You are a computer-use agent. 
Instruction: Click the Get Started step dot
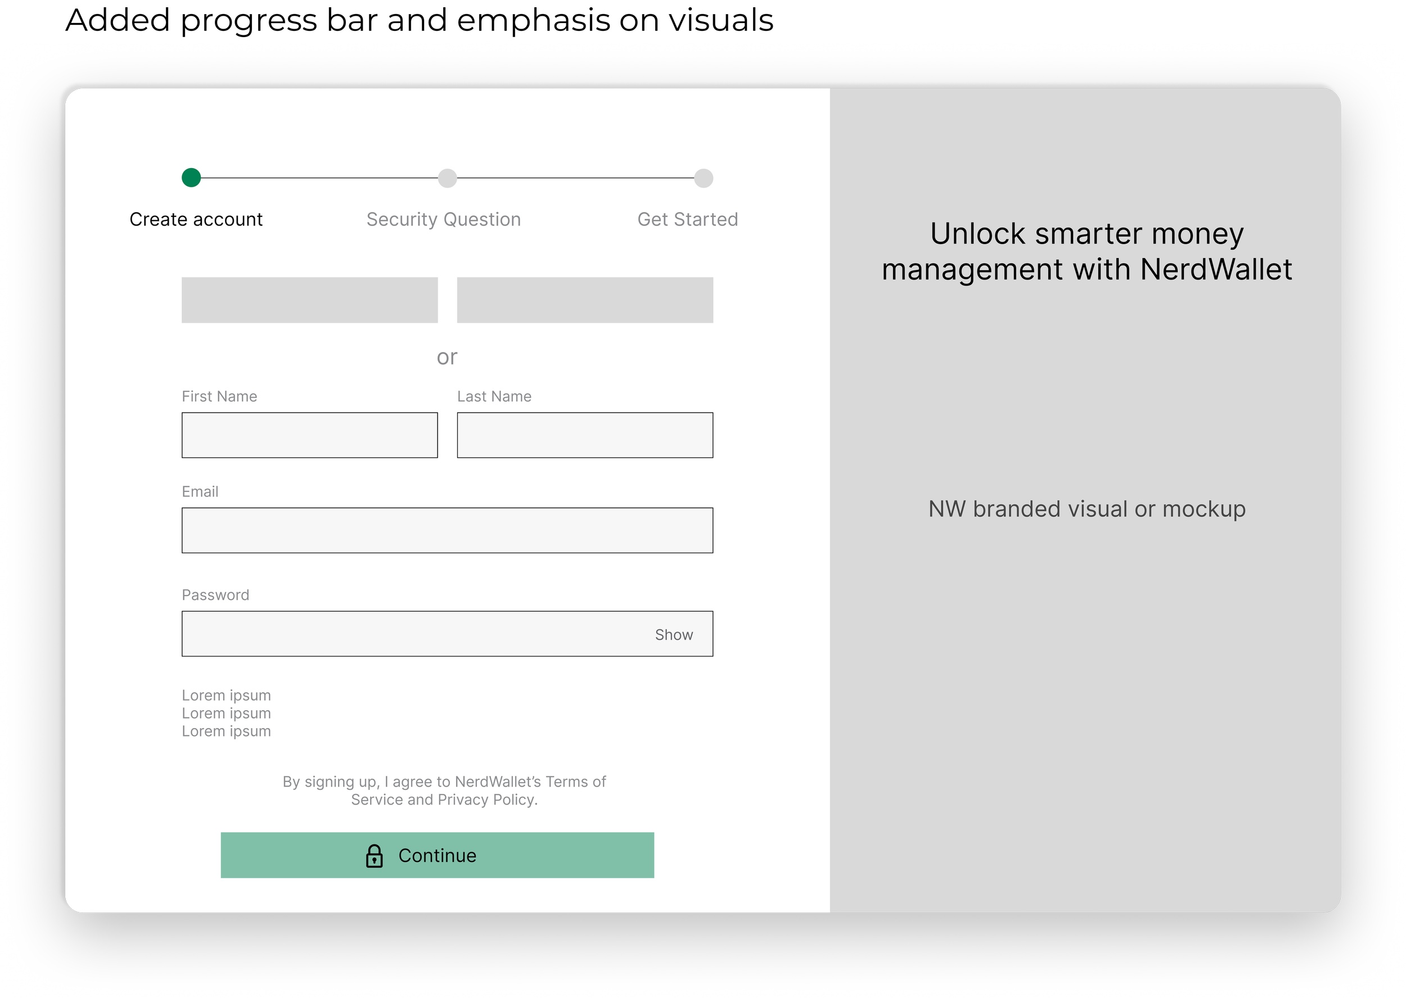click(704, 178)
